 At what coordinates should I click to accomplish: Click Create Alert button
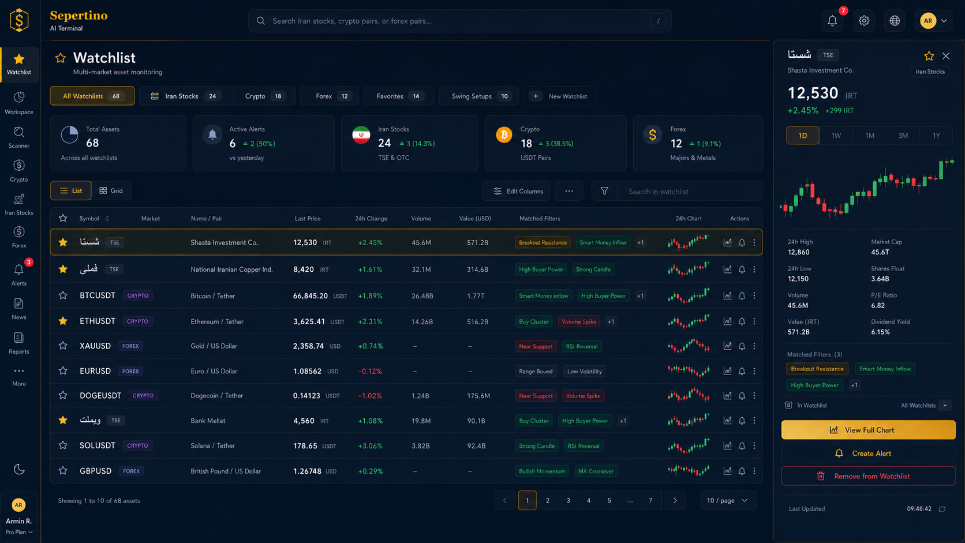pyautogui.click(x=868, y=453)
